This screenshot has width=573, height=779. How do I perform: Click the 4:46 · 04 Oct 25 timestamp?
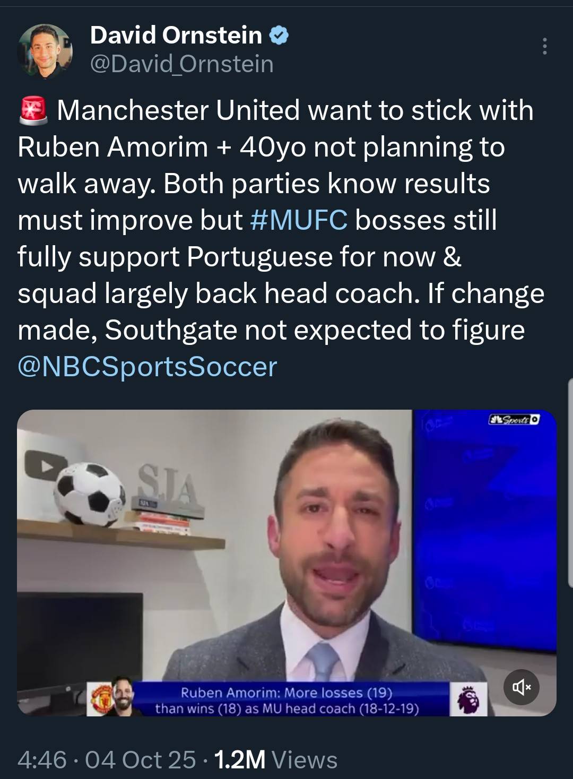pos(106,760)
